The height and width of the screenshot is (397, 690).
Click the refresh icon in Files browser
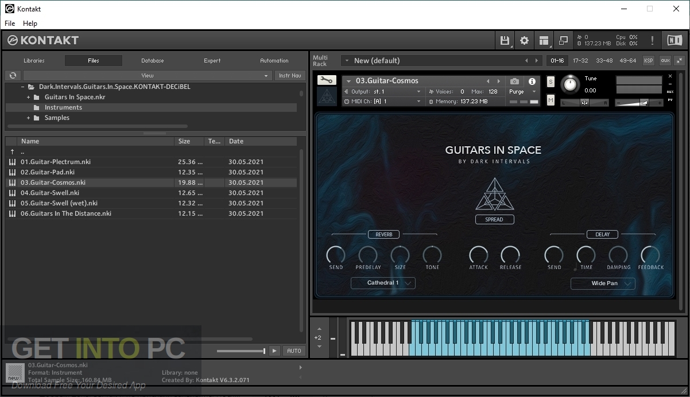[x=13, y=75]
